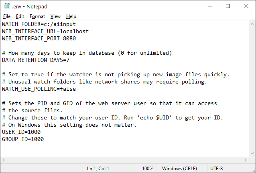Close the .env Notepad window

pos(246,6)
